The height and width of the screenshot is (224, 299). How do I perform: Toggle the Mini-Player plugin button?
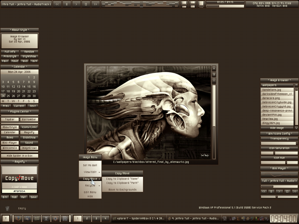coord(10,143)
